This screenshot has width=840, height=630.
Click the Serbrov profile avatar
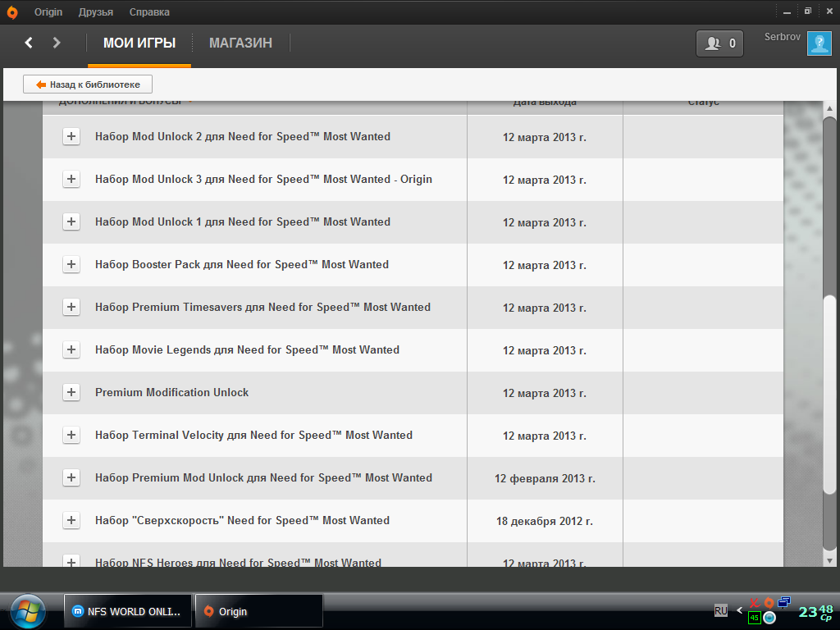pos(819,43)
